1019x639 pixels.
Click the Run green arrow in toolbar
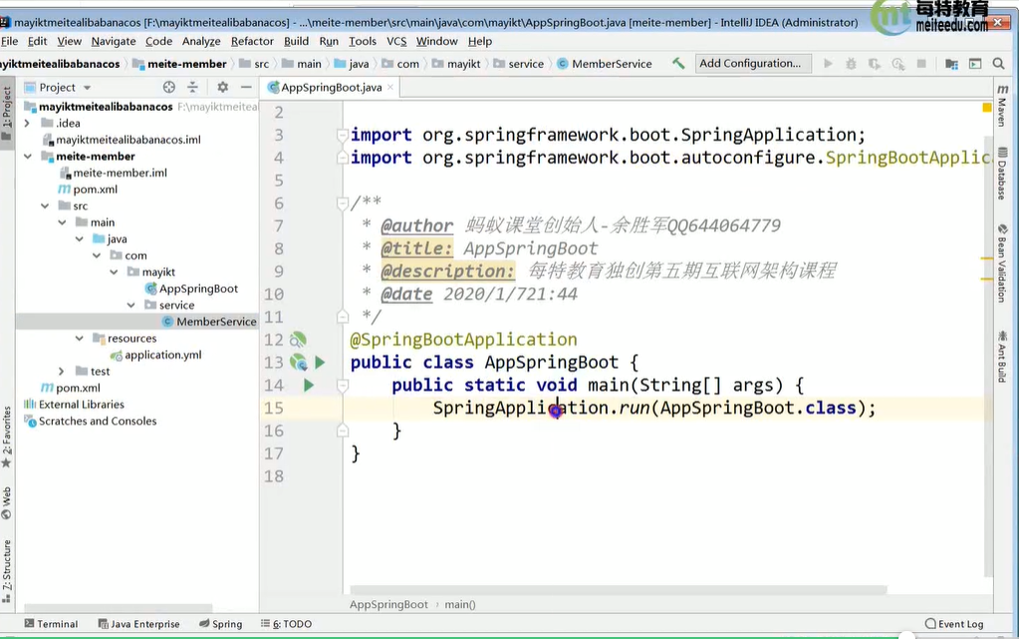[828, 64]
